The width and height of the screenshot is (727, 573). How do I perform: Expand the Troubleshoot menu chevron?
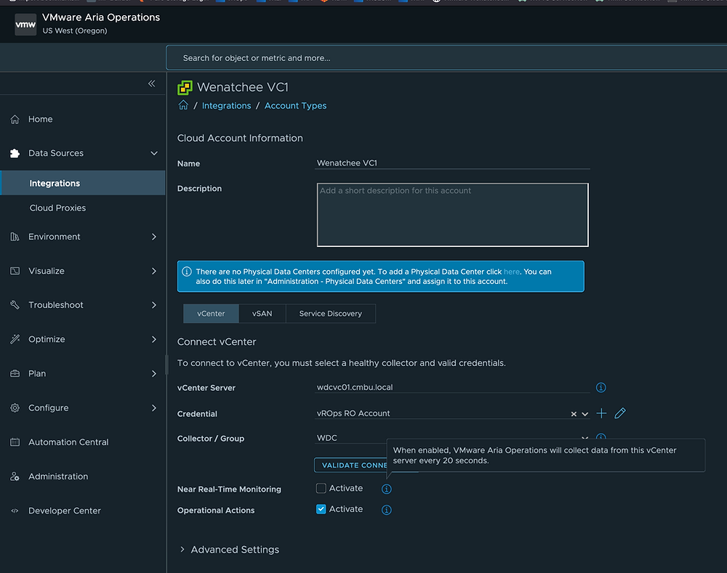(154, 305)
